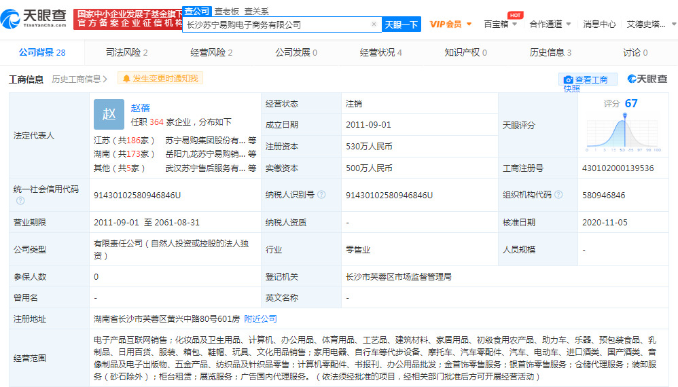Open 苏宁易购集团股份有... company link
This screenshot has height=387, width=678.
205,141
